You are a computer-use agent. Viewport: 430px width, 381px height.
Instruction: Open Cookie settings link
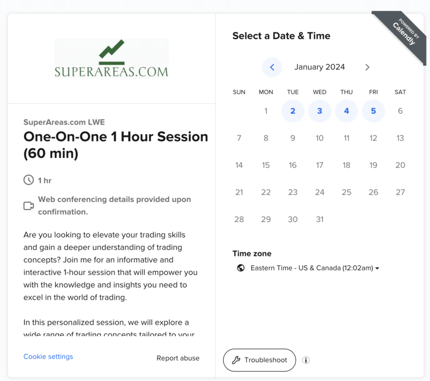click(48, 357)
